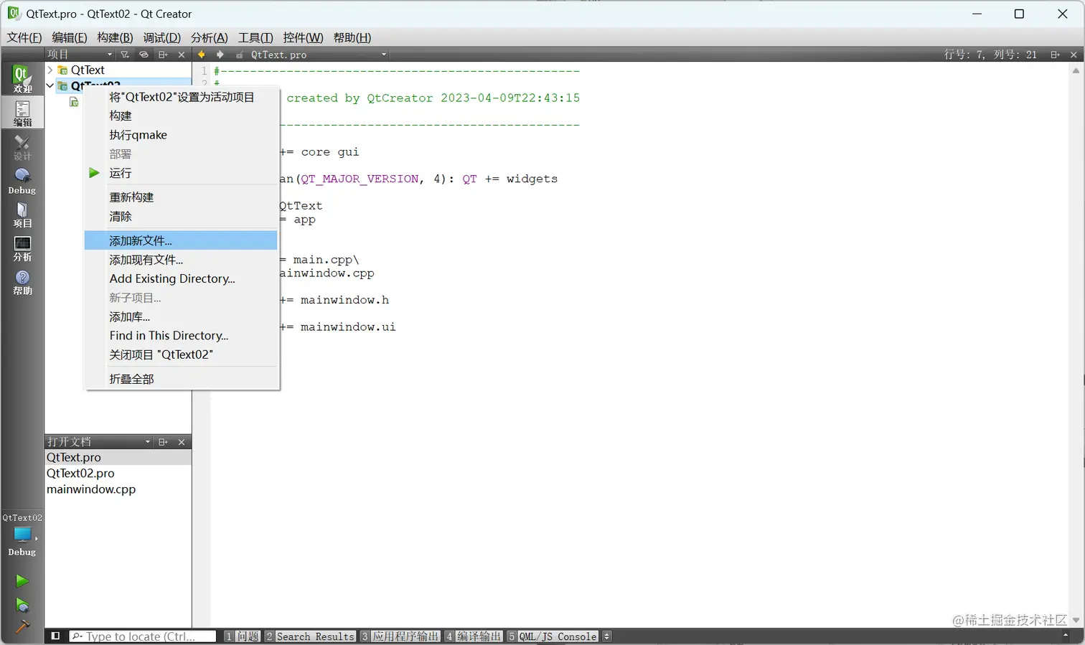Image resolution: width=1085 pixels, height=645 pixels.
Task: Open the 控件(W) menu
Action: coord(303,37)
